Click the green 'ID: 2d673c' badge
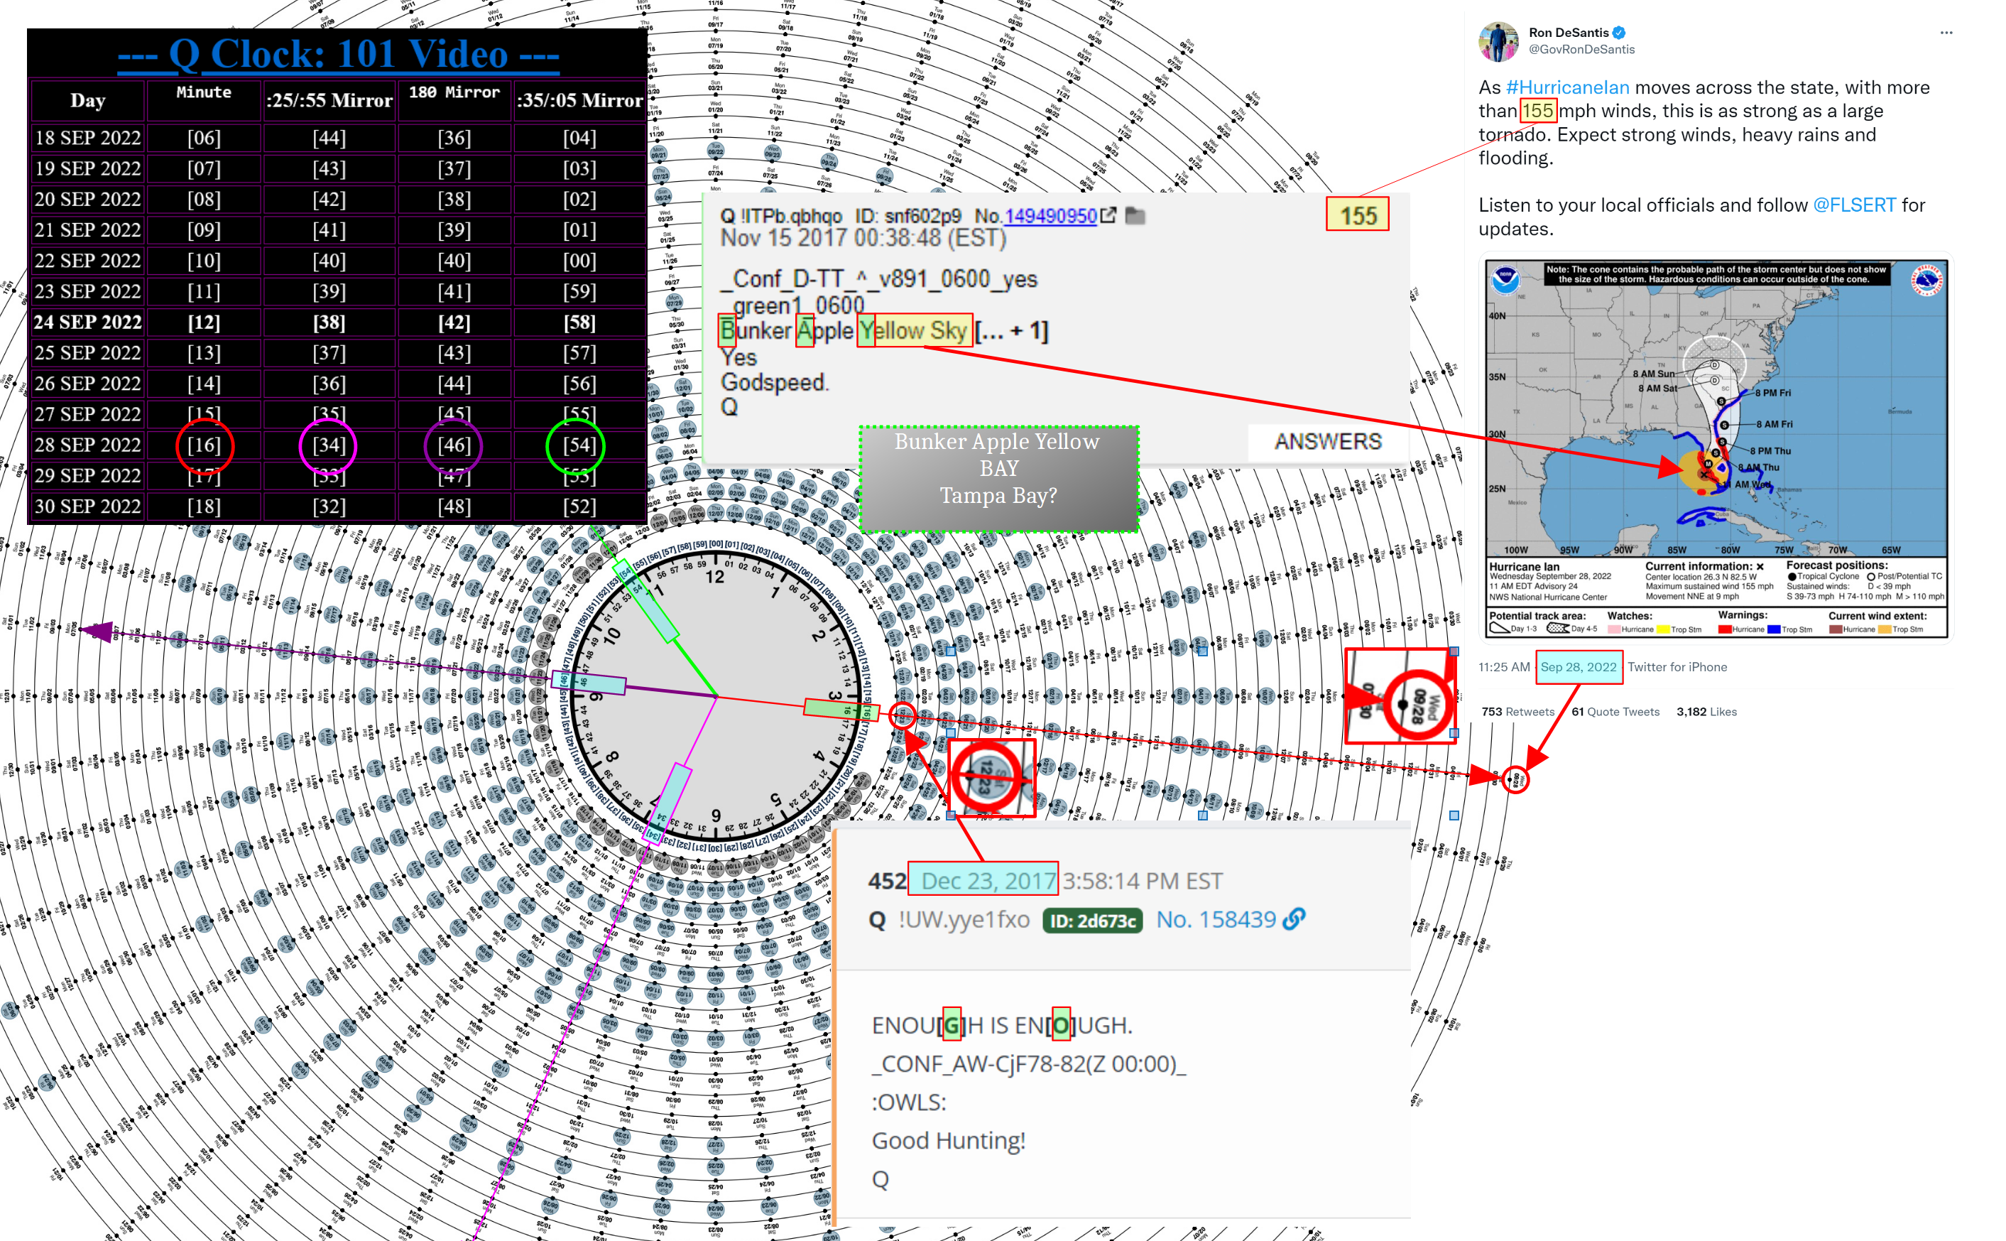Image resolution: width=2006 pixels, height=1241 pixels. click(x=1092, y=921)
